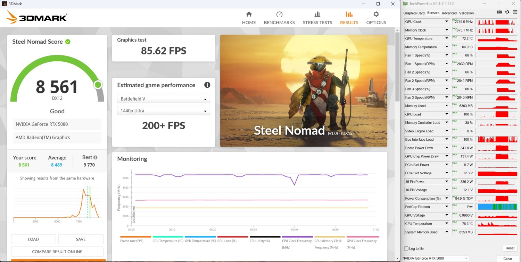This screenshot has width=521, height=262.
Task: Expand the Memory Temperature sensor dropdown
Action: coord(447,47)
